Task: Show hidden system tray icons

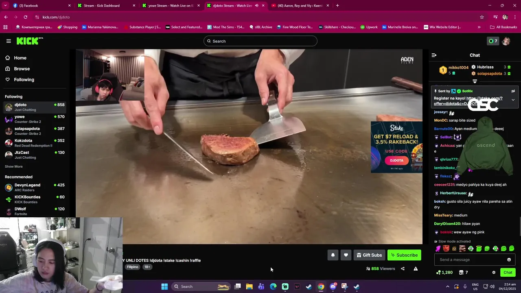Action: (448, 286)
